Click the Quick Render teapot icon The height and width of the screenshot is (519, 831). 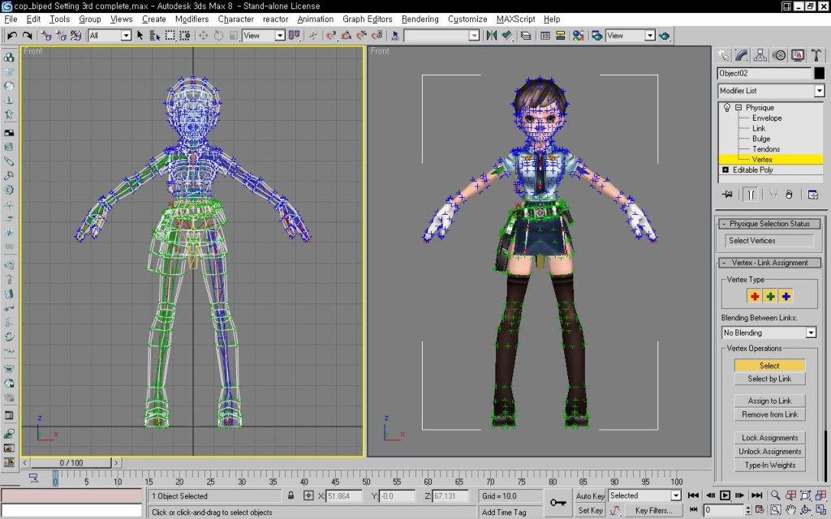664,36
